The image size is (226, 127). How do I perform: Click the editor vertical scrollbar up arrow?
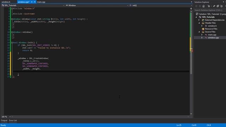[191, 12]
